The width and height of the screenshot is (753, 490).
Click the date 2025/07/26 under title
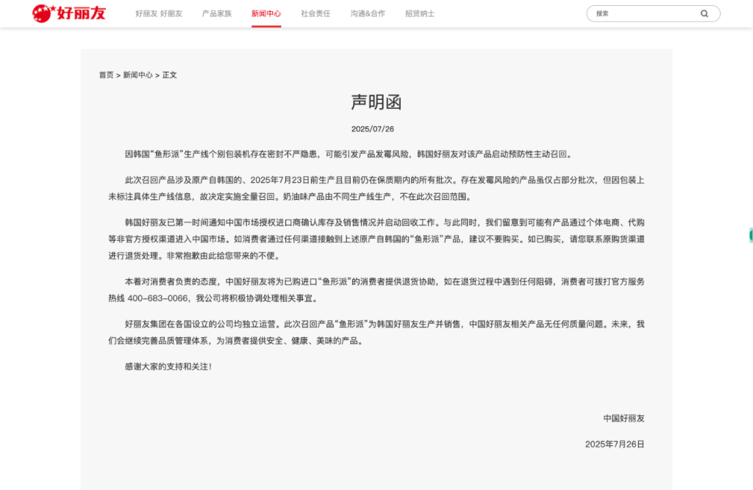click(x=373, y=129)
